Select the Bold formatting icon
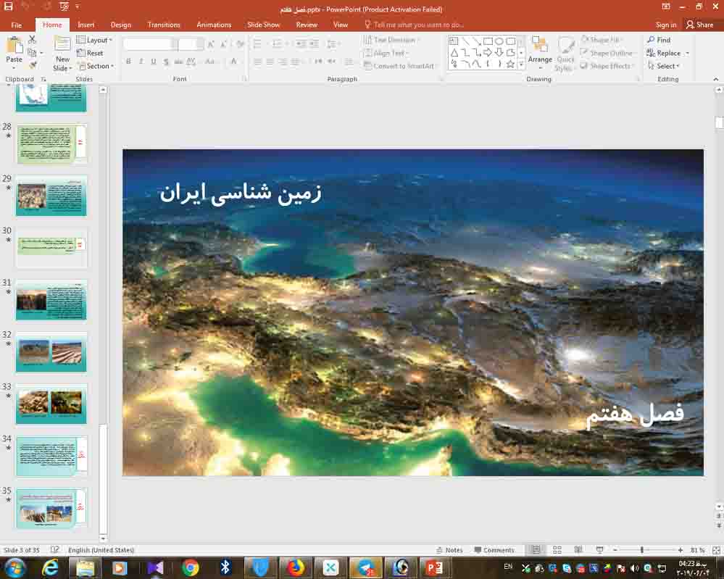Screen dimensions: 724x579 pos(128,62)
